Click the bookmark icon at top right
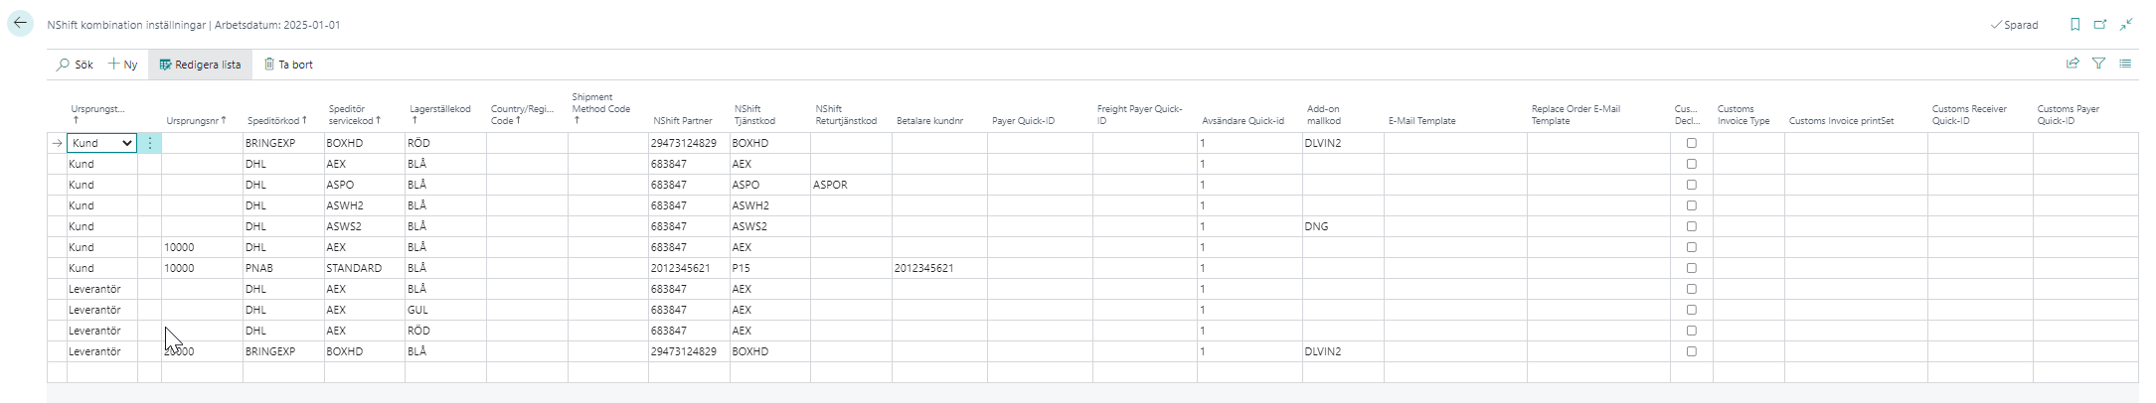Screen dimensions: 2156x403 2074,25
